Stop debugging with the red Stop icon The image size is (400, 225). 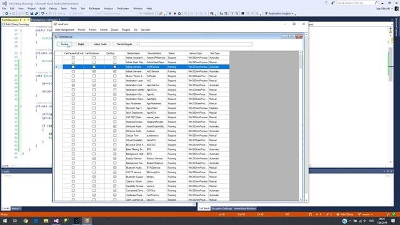(175, 14)
